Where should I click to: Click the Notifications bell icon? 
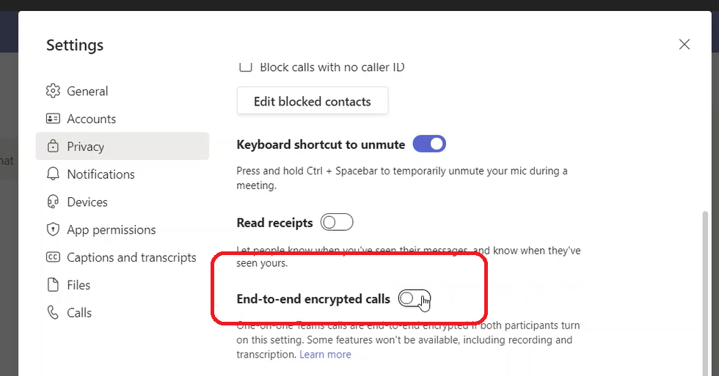tap(53, 174)
